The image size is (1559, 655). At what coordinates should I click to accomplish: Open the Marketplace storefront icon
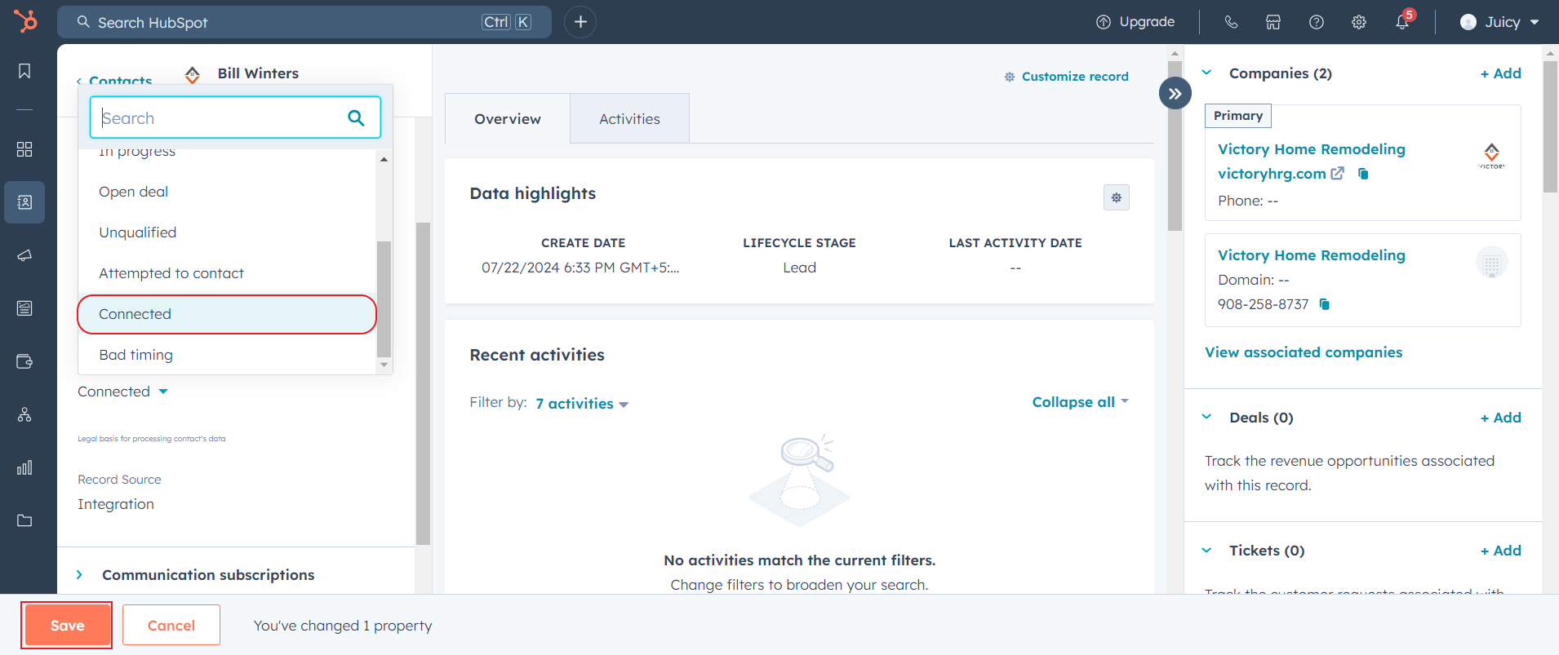(1273, 22)
